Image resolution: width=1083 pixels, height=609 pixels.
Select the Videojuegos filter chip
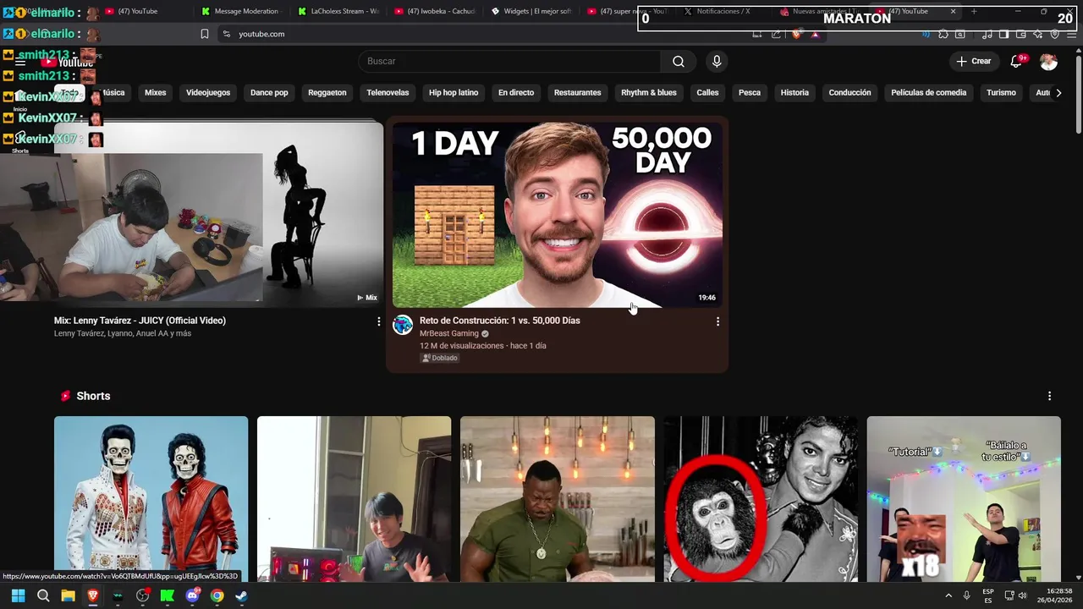pos(208,92)
